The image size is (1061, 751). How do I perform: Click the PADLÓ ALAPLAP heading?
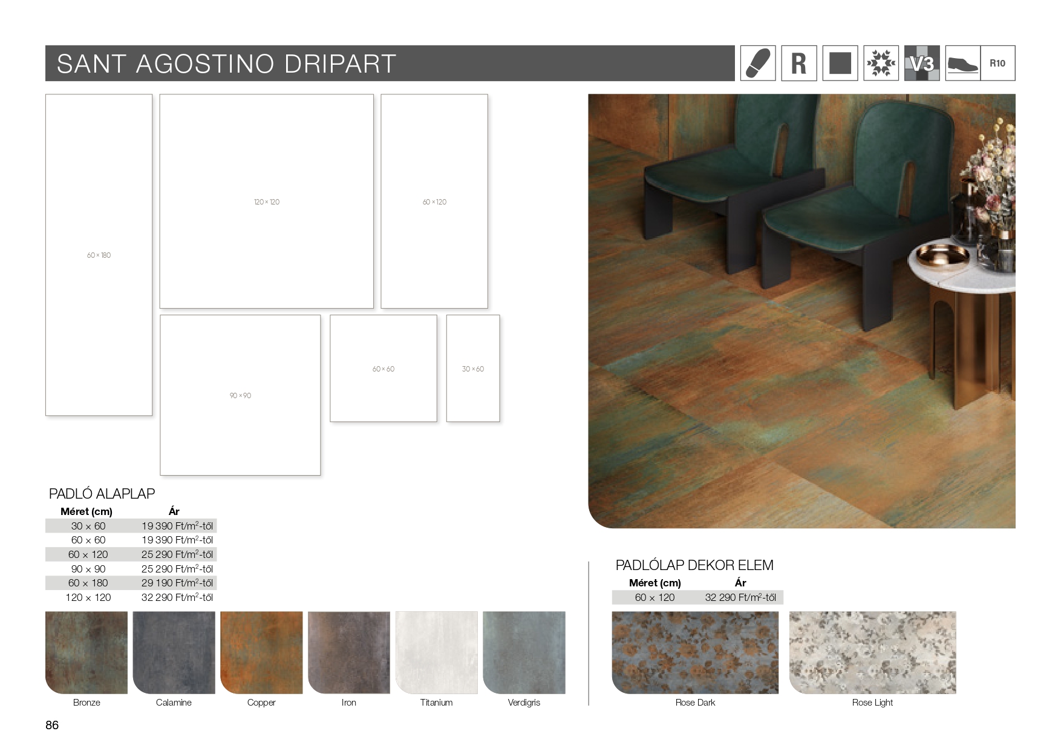click(102, 494)
